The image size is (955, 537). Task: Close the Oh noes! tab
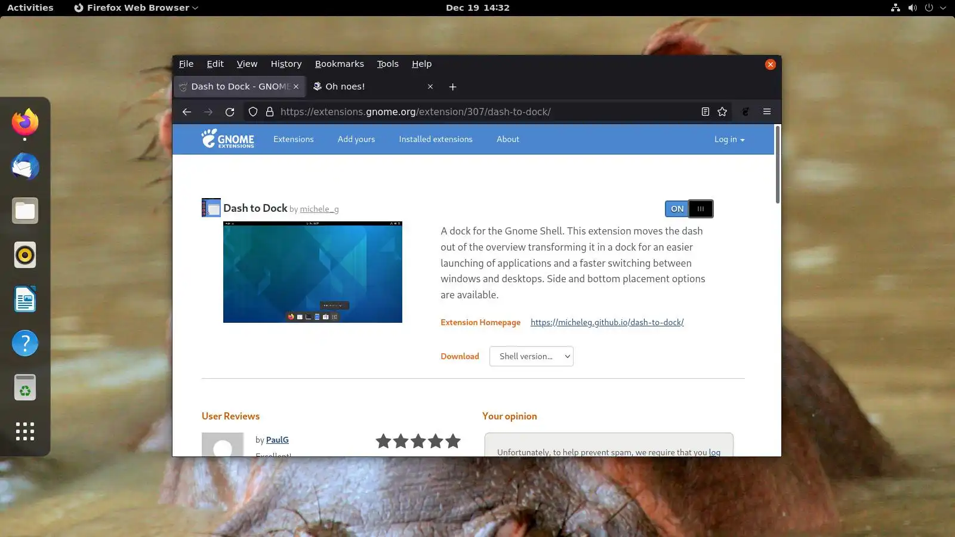tap(430, 87)
